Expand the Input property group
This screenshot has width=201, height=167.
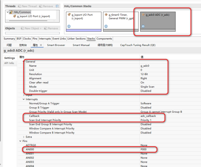tap(24, 95)
